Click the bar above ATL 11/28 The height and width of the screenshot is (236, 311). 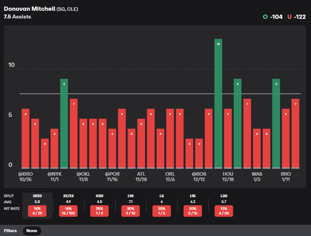pos(141,144)
